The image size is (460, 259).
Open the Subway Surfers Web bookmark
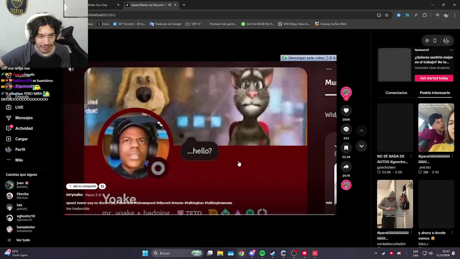coord(330,24)
